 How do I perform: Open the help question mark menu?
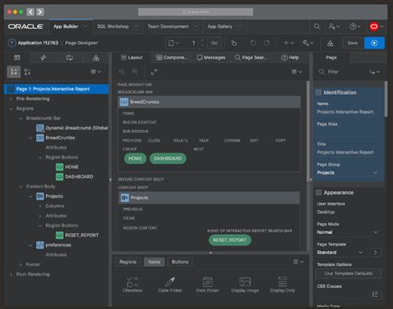coord(355,27)
